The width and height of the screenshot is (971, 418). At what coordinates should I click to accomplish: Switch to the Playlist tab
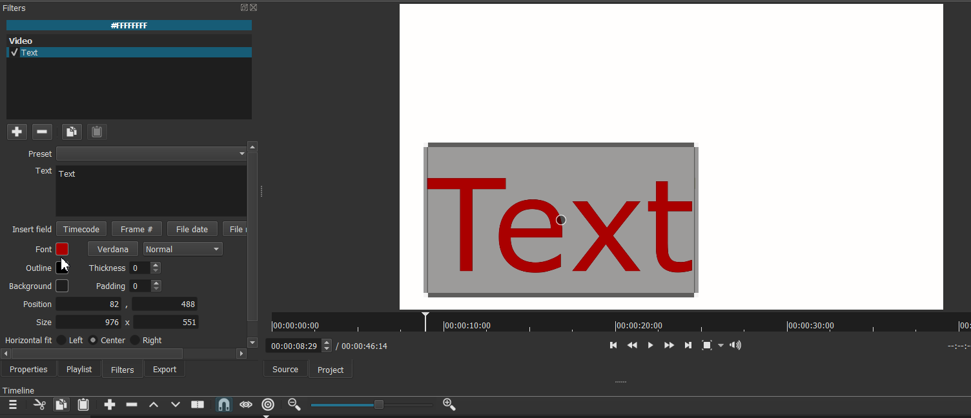[79, 369]
